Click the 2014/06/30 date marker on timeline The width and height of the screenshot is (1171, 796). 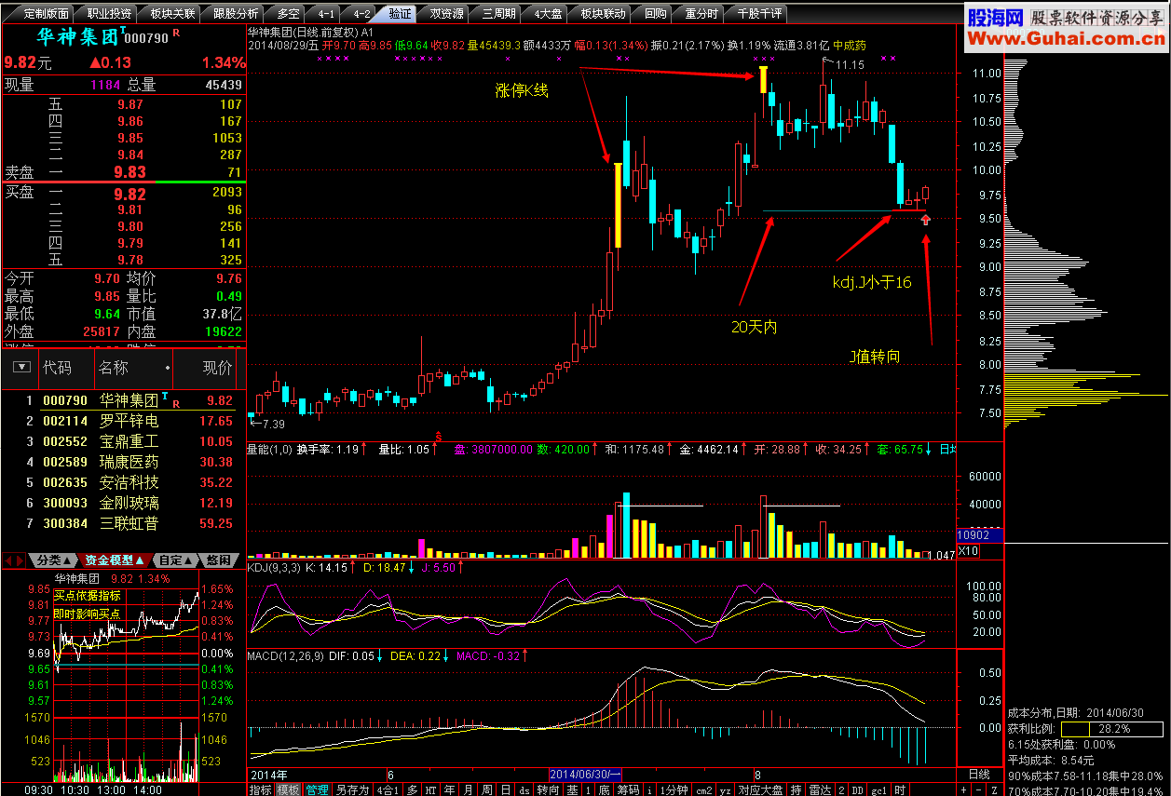(585, 775)
